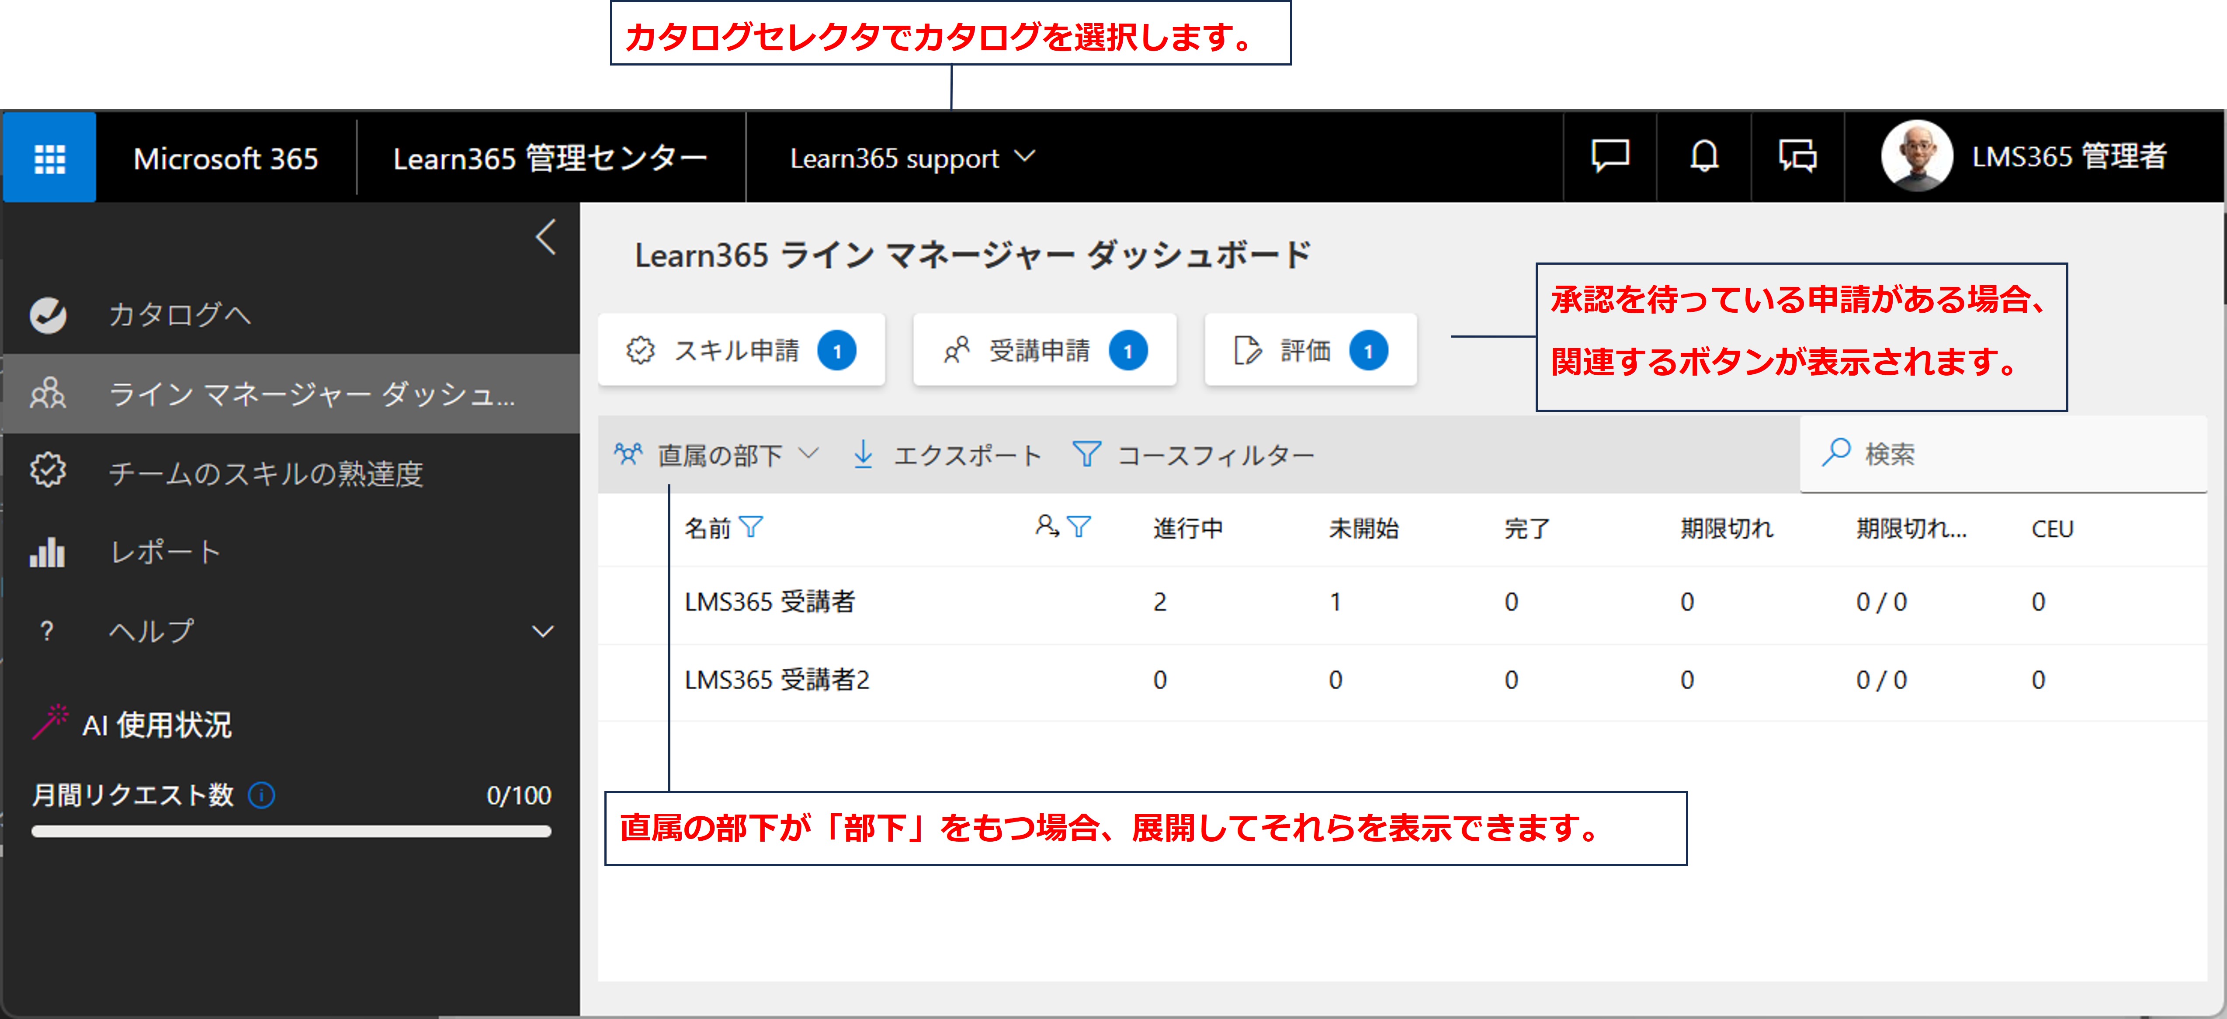Open 受講申請 pending requests button

(1044, 350)
